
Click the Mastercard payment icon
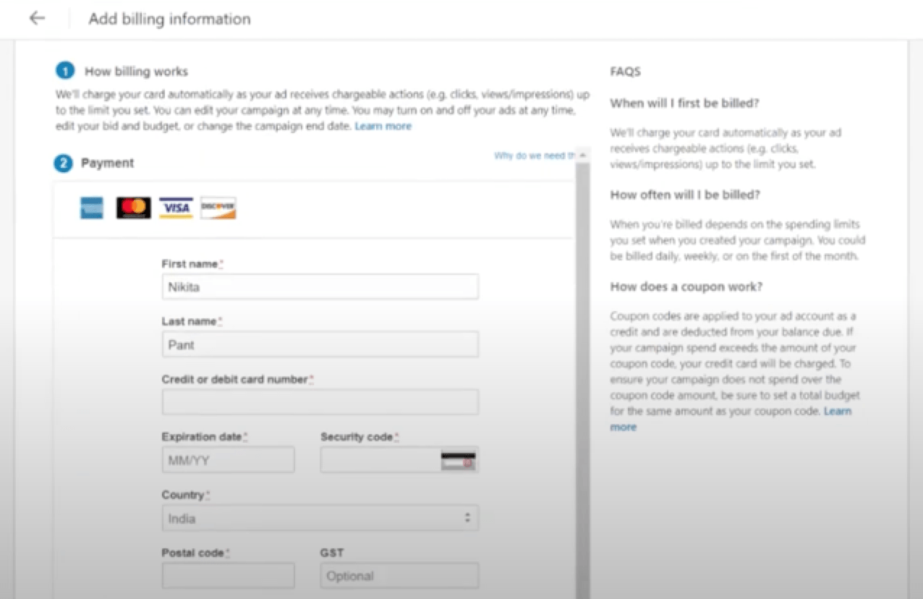pos(133,208)
